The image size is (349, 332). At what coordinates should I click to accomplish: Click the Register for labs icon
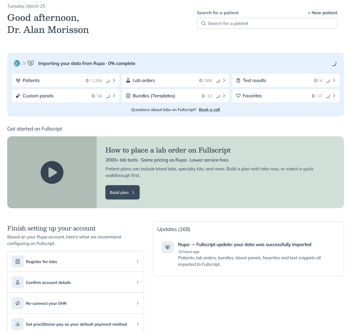[18, 262]
